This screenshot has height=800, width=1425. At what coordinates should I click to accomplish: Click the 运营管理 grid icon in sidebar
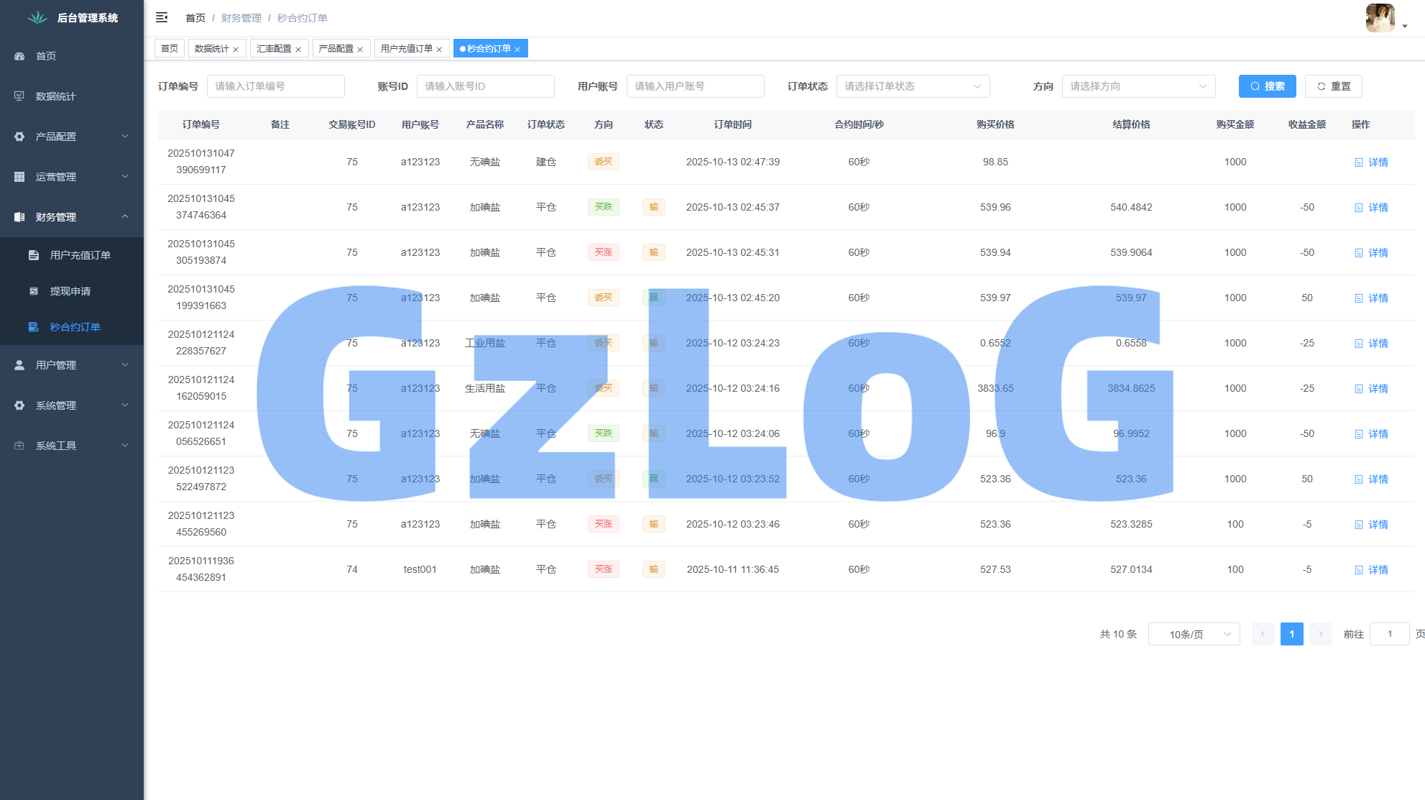[x=19, y=177]
